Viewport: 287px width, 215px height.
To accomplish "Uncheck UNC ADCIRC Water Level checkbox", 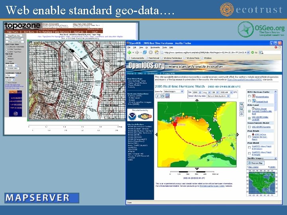I will pyautogui.click(x=249, y=118).
